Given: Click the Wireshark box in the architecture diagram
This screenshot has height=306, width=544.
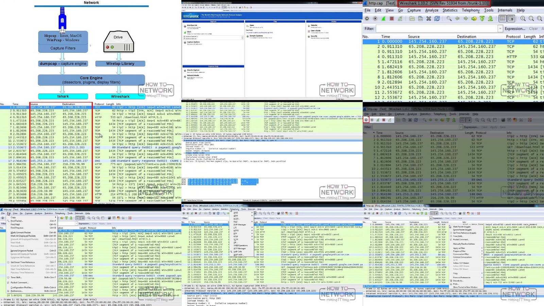Looking at the screenshot, I should click(120, 96).
